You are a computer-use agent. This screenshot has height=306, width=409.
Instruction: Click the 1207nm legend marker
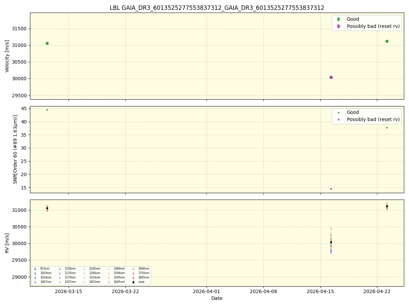click(x=60, y=282)
